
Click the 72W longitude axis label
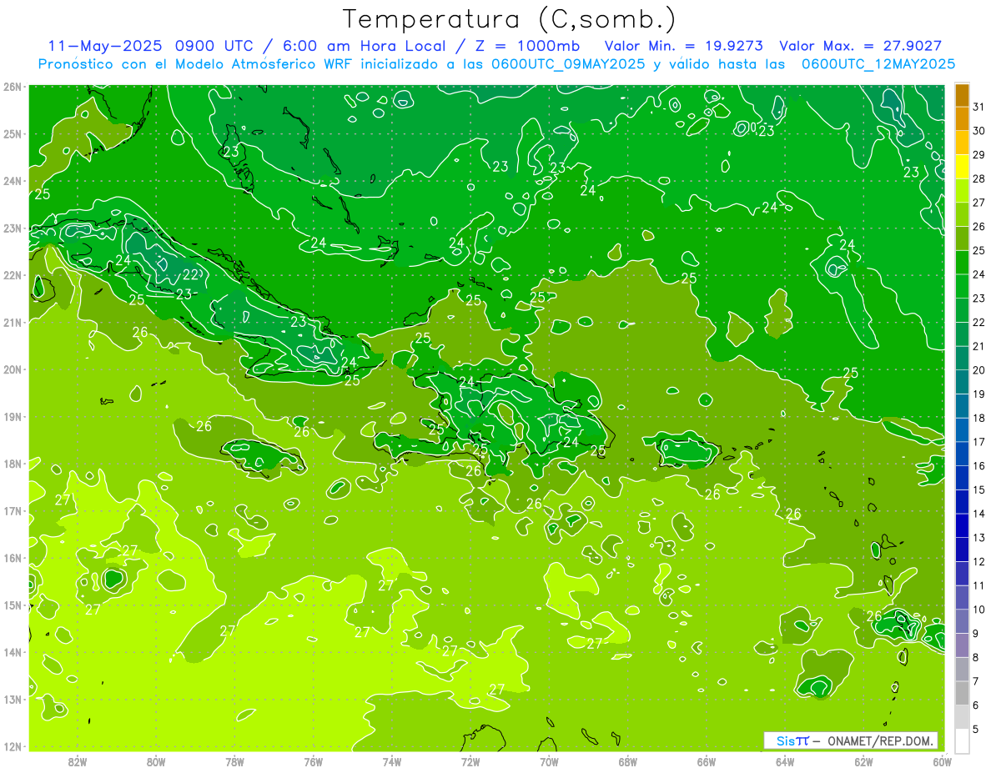(470, 761)
